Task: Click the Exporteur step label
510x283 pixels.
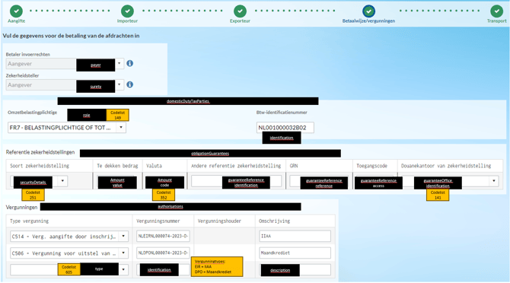Action: pos(240,21)
